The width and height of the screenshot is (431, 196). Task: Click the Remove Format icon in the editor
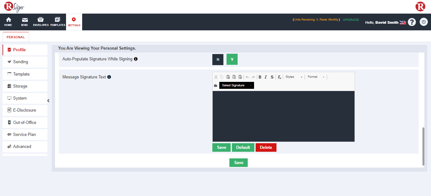279,77
